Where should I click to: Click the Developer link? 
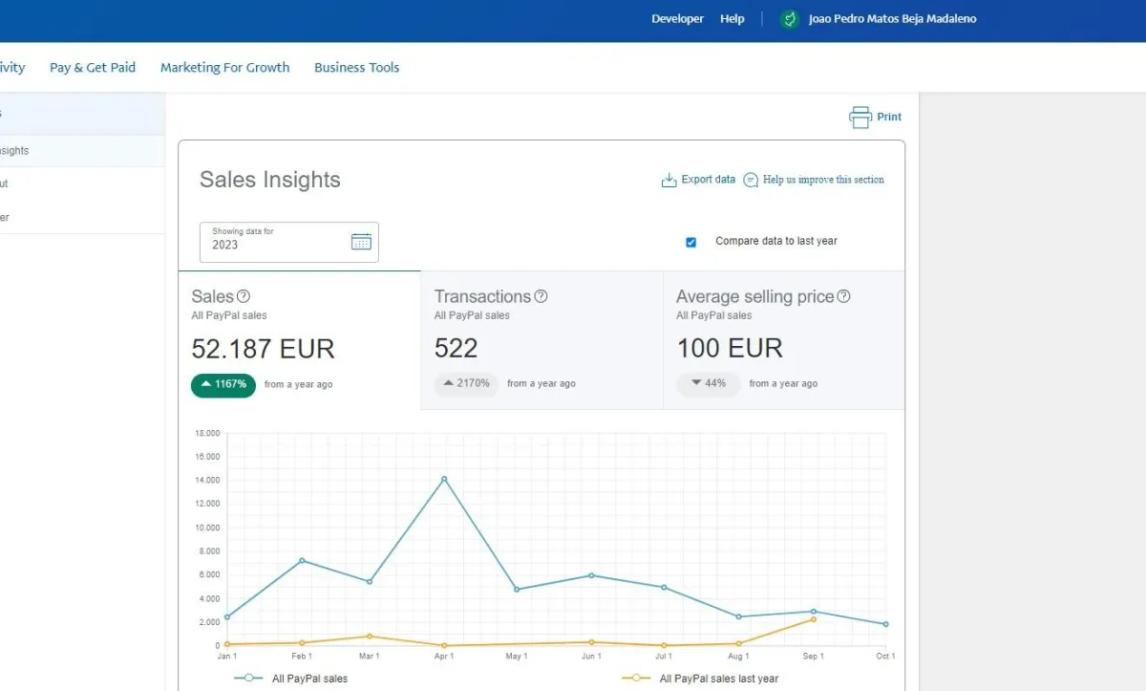[677, 19]
